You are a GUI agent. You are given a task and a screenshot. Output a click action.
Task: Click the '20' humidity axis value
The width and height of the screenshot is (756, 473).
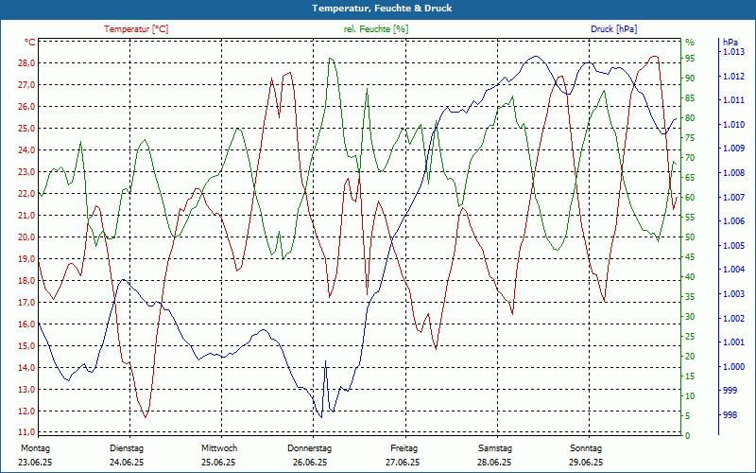tap(690, 357)
